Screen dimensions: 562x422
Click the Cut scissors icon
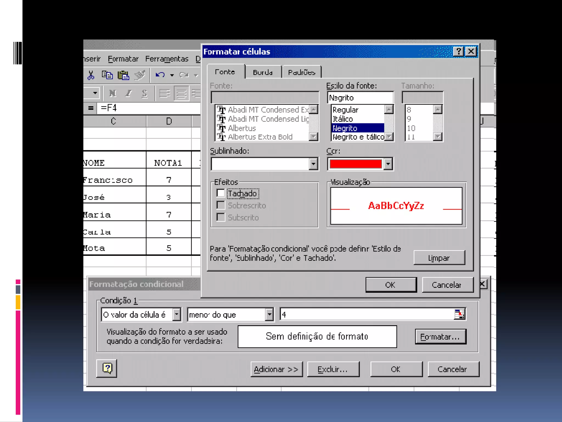[91, 75]
